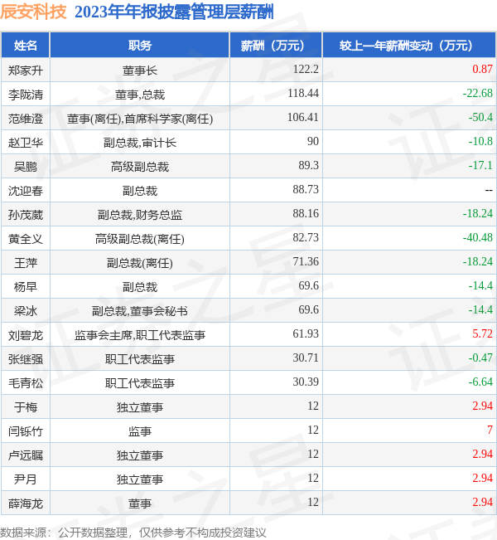Click the salary value 30.39
497x540 pixels.
306,382
